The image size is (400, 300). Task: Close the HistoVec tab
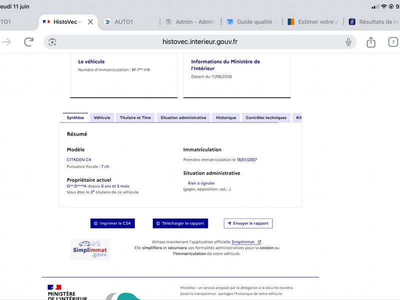click(x=90, y=22)
